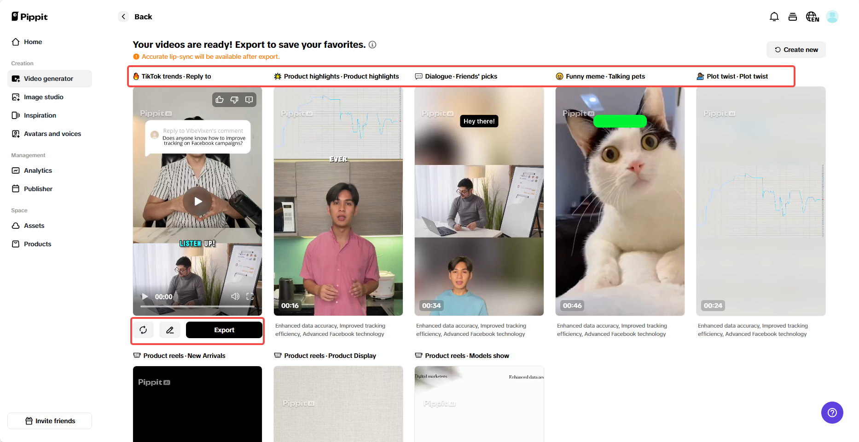Screen dimensions: 859x442
Task: Open the notifications bell
Action: (774, 16)
